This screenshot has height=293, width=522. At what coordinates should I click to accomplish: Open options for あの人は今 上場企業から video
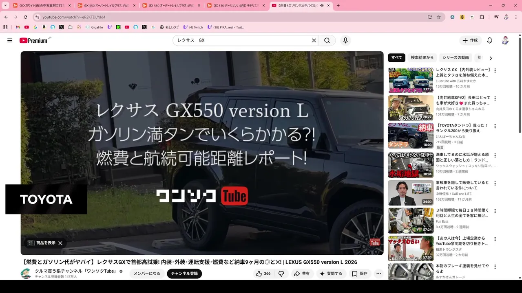[495, 239]
